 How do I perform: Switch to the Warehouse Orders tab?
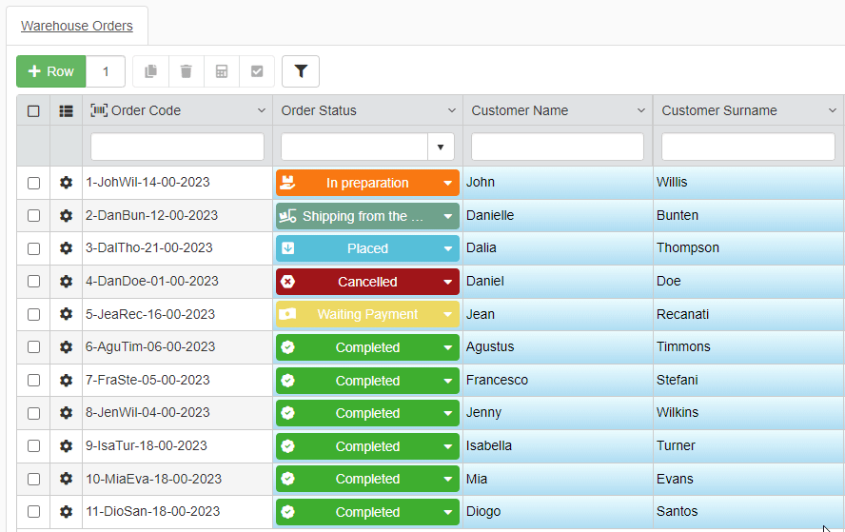(x=77, y=26)
